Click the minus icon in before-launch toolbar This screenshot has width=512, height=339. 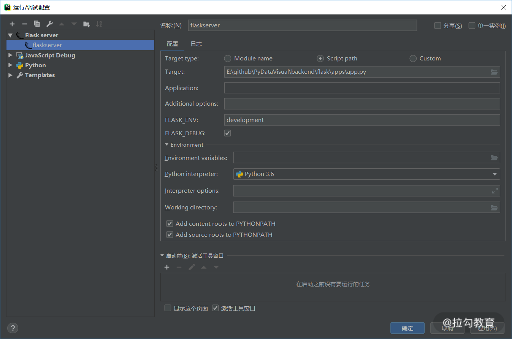[179, 267]
